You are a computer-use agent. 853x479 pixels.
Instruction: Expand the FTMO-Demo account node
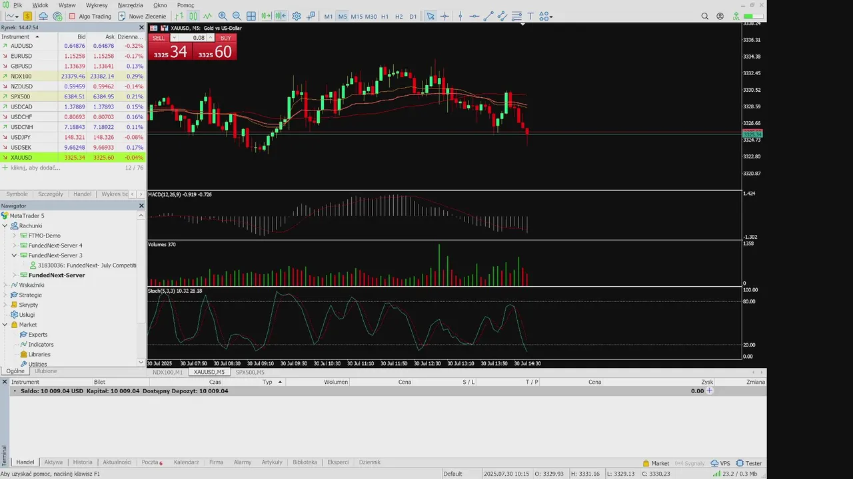click(15, 236)
